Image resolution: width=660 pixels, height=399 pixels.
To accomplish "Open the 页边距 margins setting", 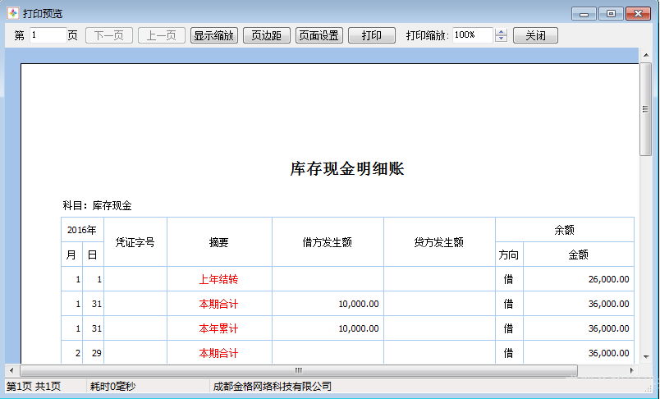I will click(266, 35).
